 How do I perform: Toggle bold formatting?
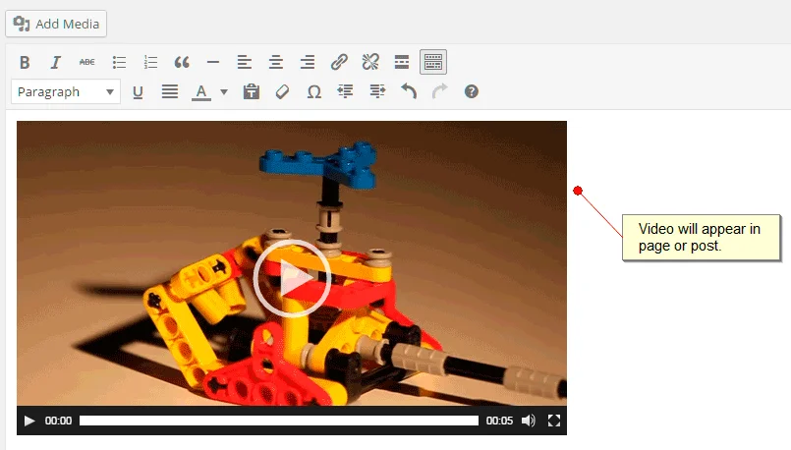coord(25,62)
